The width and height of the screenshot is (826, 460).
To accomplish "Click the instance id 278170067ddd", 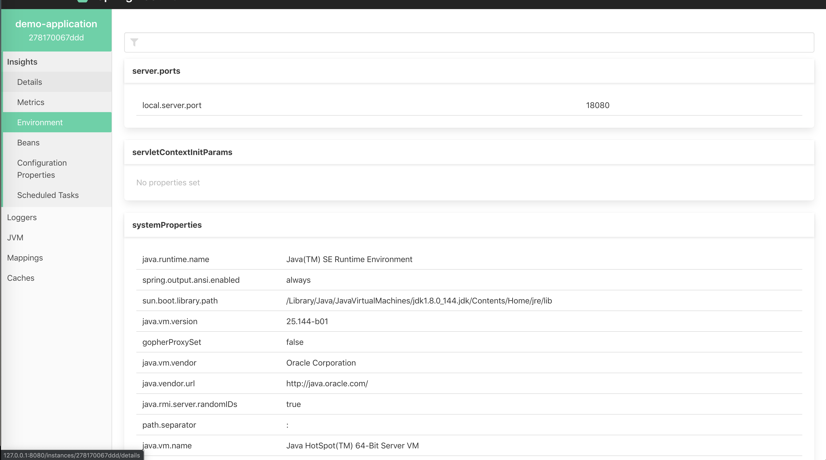I will click(x=56, y=38).
